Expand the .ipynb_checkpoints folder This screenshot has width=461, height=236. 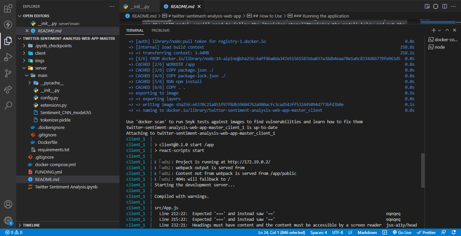tap(67, 46)
